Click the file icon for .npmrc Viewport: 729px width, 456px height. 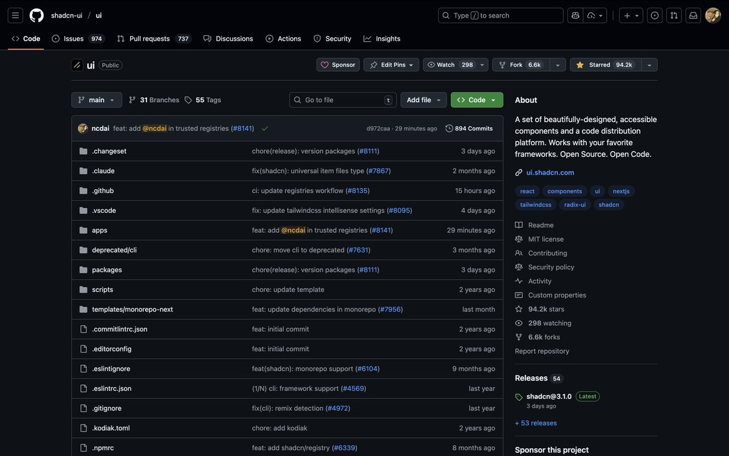[x=83, y=447]
